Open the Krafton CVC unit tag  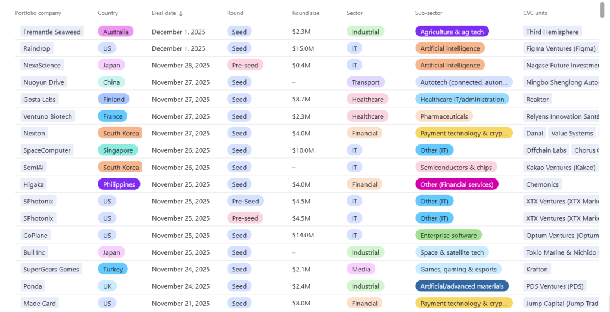coord(539,269)
